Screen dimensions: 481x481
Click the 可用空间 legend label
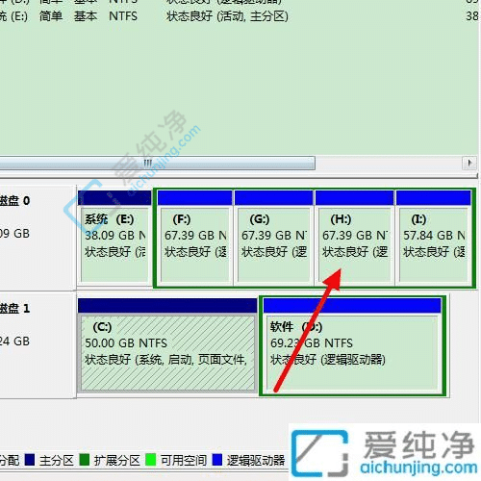(184, 461)
